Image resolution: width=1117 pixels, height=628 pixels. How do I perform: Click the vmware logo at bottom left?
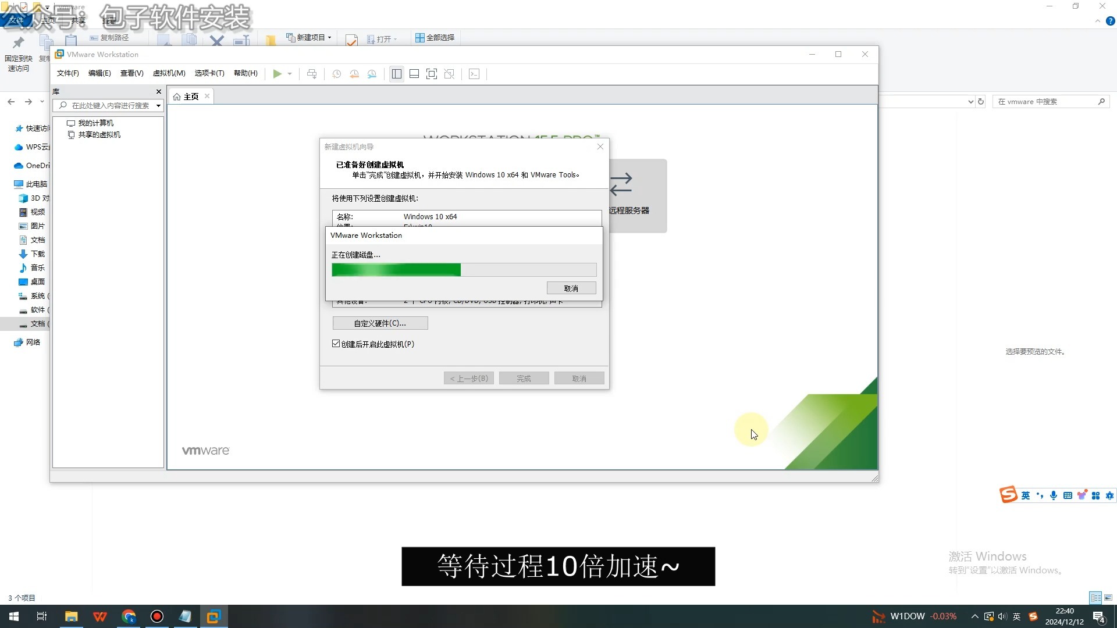(x=205, y=451)
